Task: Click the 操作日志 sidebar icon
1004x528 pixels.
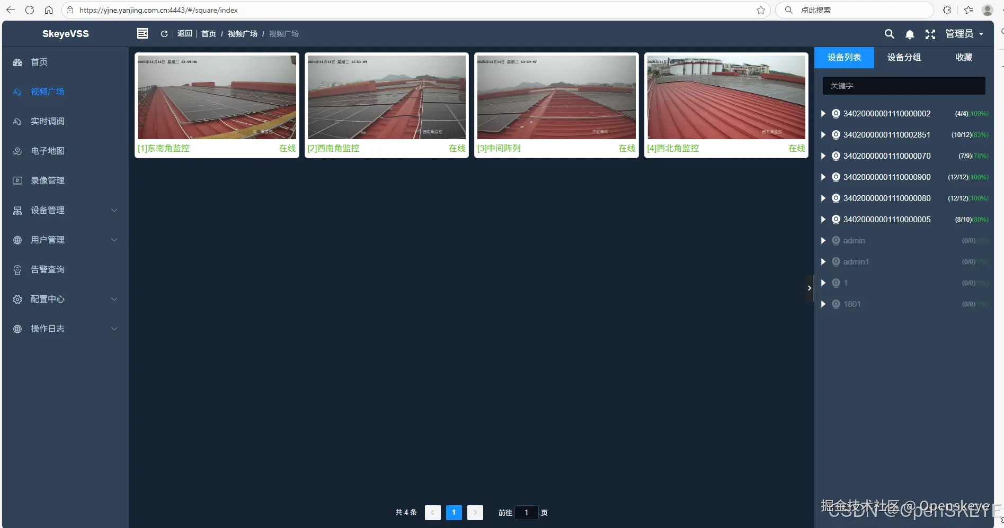Action: click(17, 329)
